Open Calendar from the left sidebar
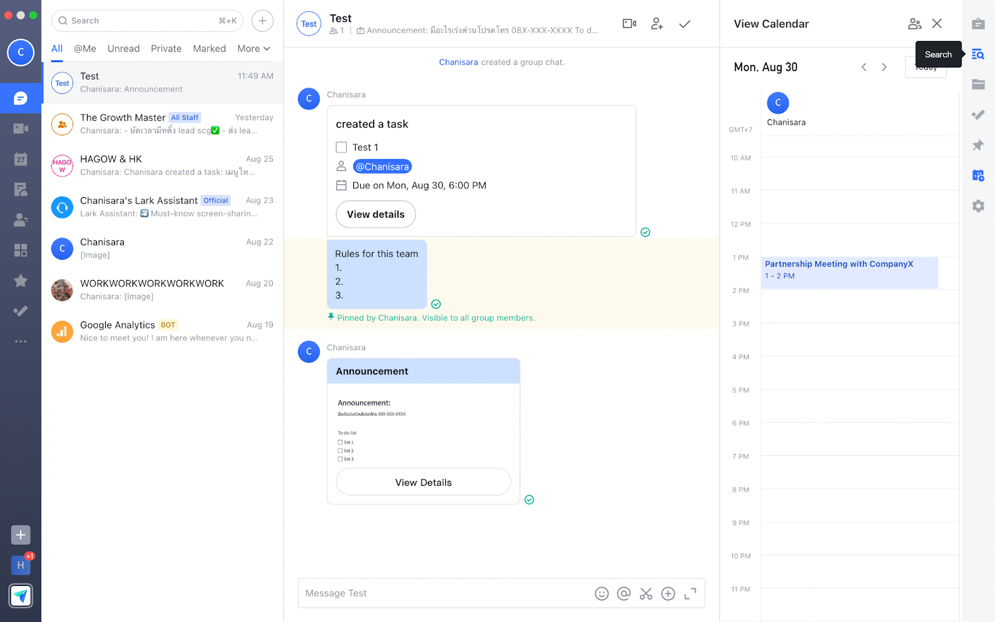The height and width of the screenshot is (622, 995). 21,159
